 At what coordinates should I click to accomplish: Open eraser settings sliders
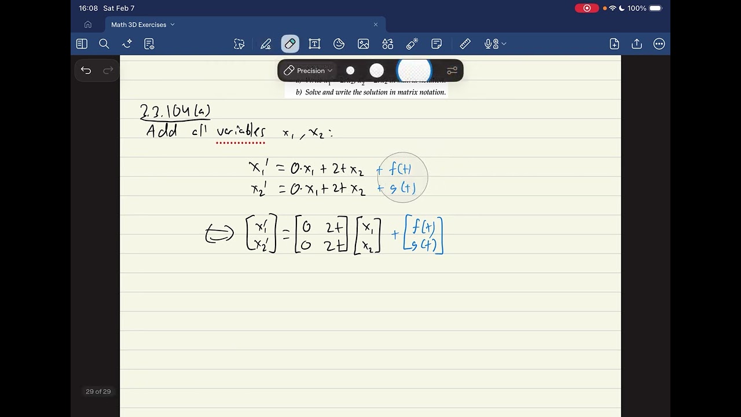pyautogui.click(x=452, y=71)
